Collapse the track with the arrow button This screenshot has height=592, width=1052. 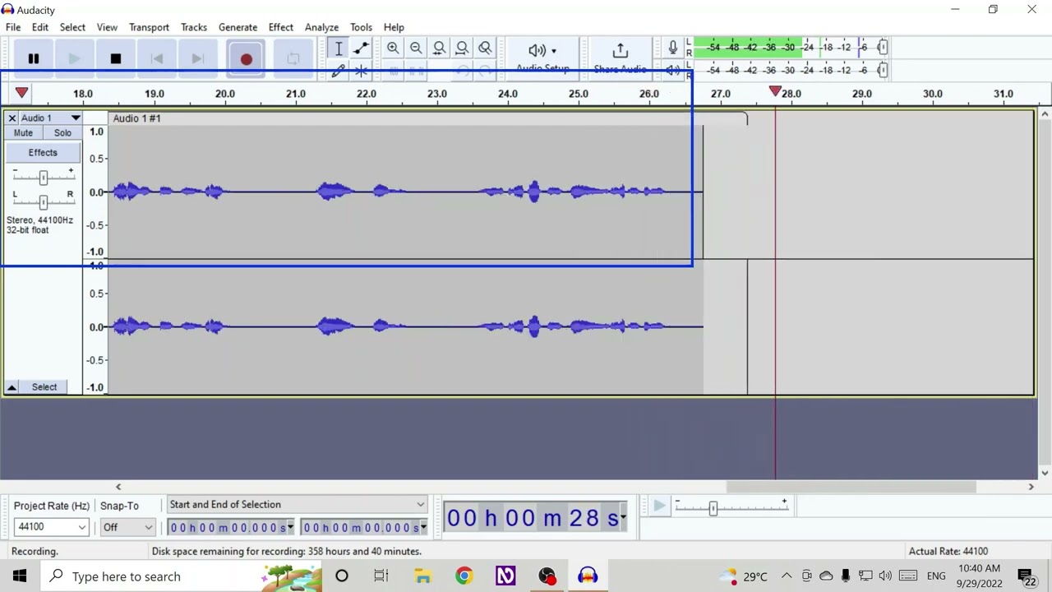click(x=12, y=387)
